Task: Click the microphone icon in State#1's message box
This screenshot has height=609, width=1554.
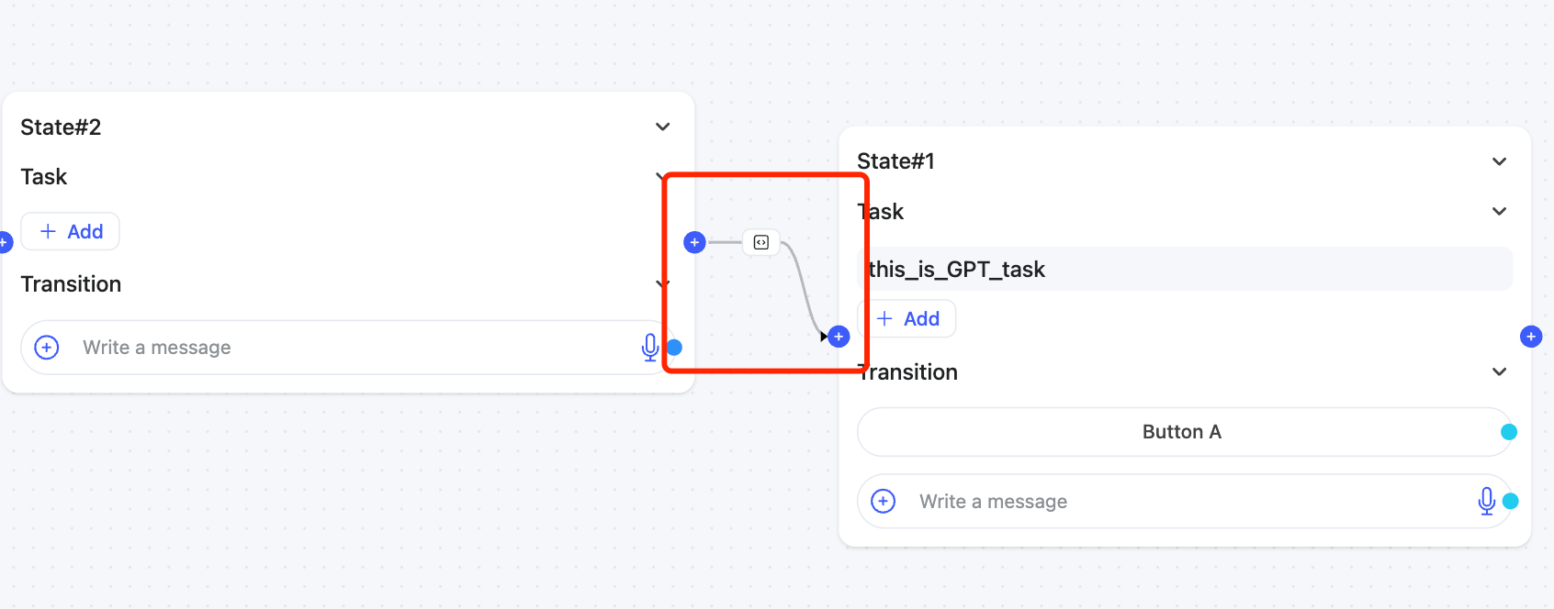Action: 1487,501
